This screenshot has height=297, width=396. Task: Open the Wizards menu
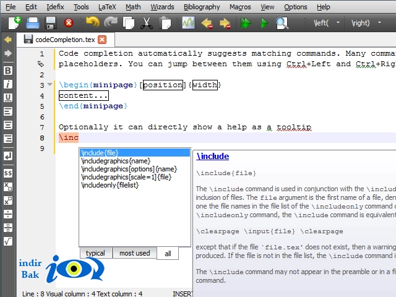(x=162, y=7)
